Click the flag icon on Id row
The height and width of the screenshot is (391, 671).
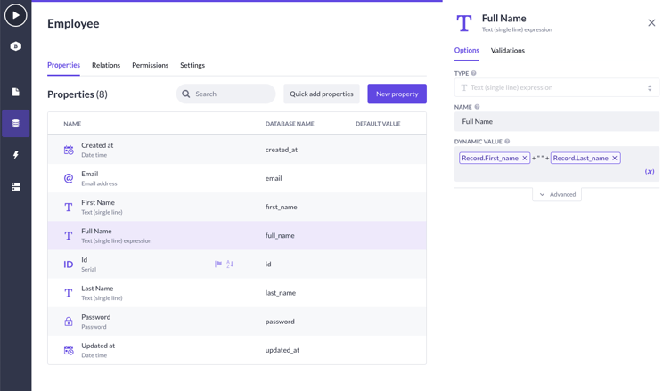(x=218, y=264)
